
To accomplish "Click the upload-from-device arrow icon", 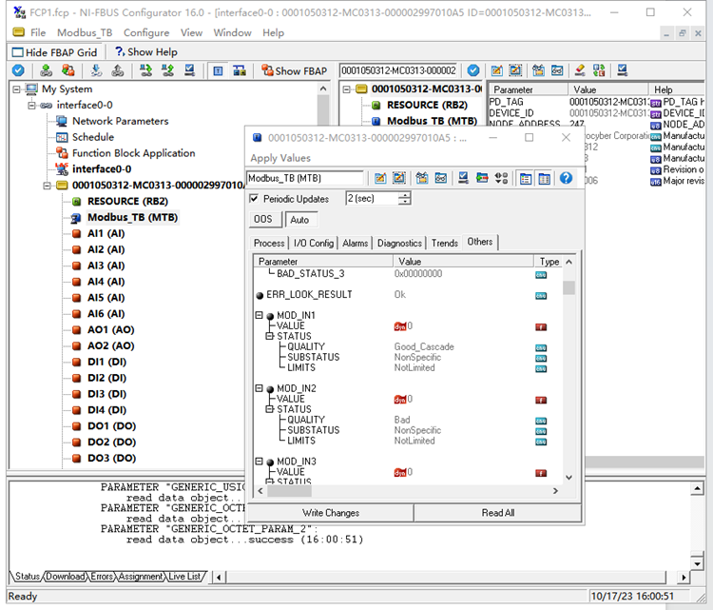I will [118, 70].
